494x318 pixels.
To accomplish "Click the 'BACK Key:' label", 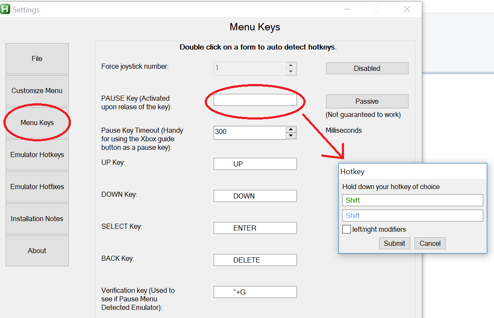I will pos(118,259).
